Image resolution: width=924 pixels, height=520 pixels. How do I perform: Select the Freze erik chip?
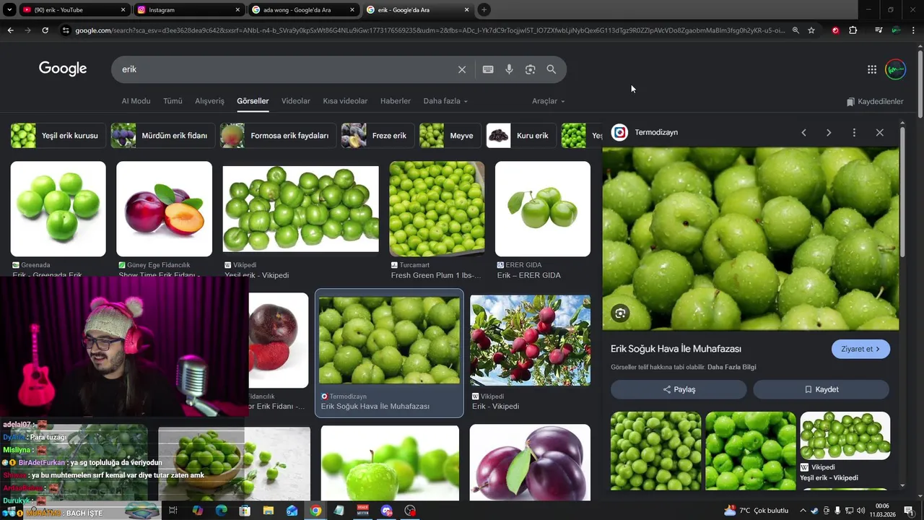[378, 136]
